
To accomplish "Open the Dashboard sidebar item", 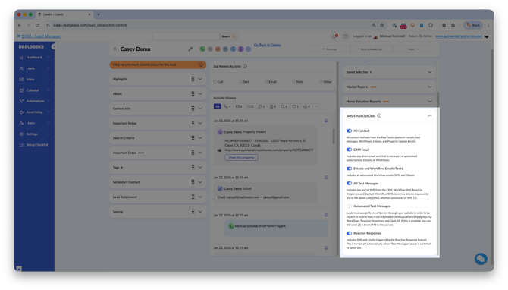I will pyautogui.click(x=34, y=58).
